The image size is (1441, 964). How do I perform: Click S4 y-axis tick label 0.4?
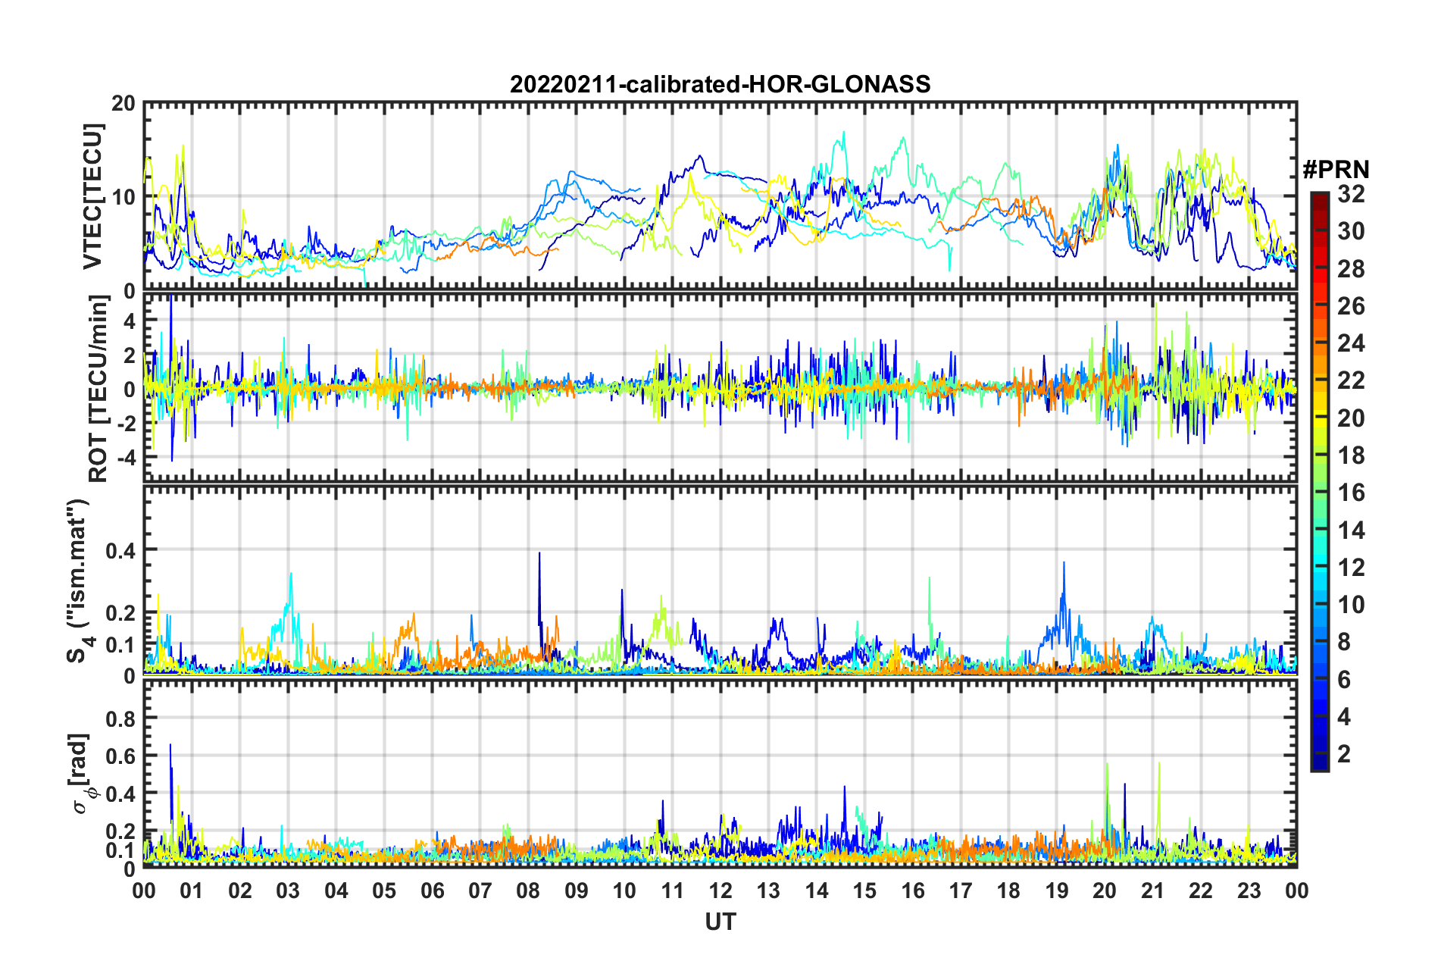(x=120, y=550)
